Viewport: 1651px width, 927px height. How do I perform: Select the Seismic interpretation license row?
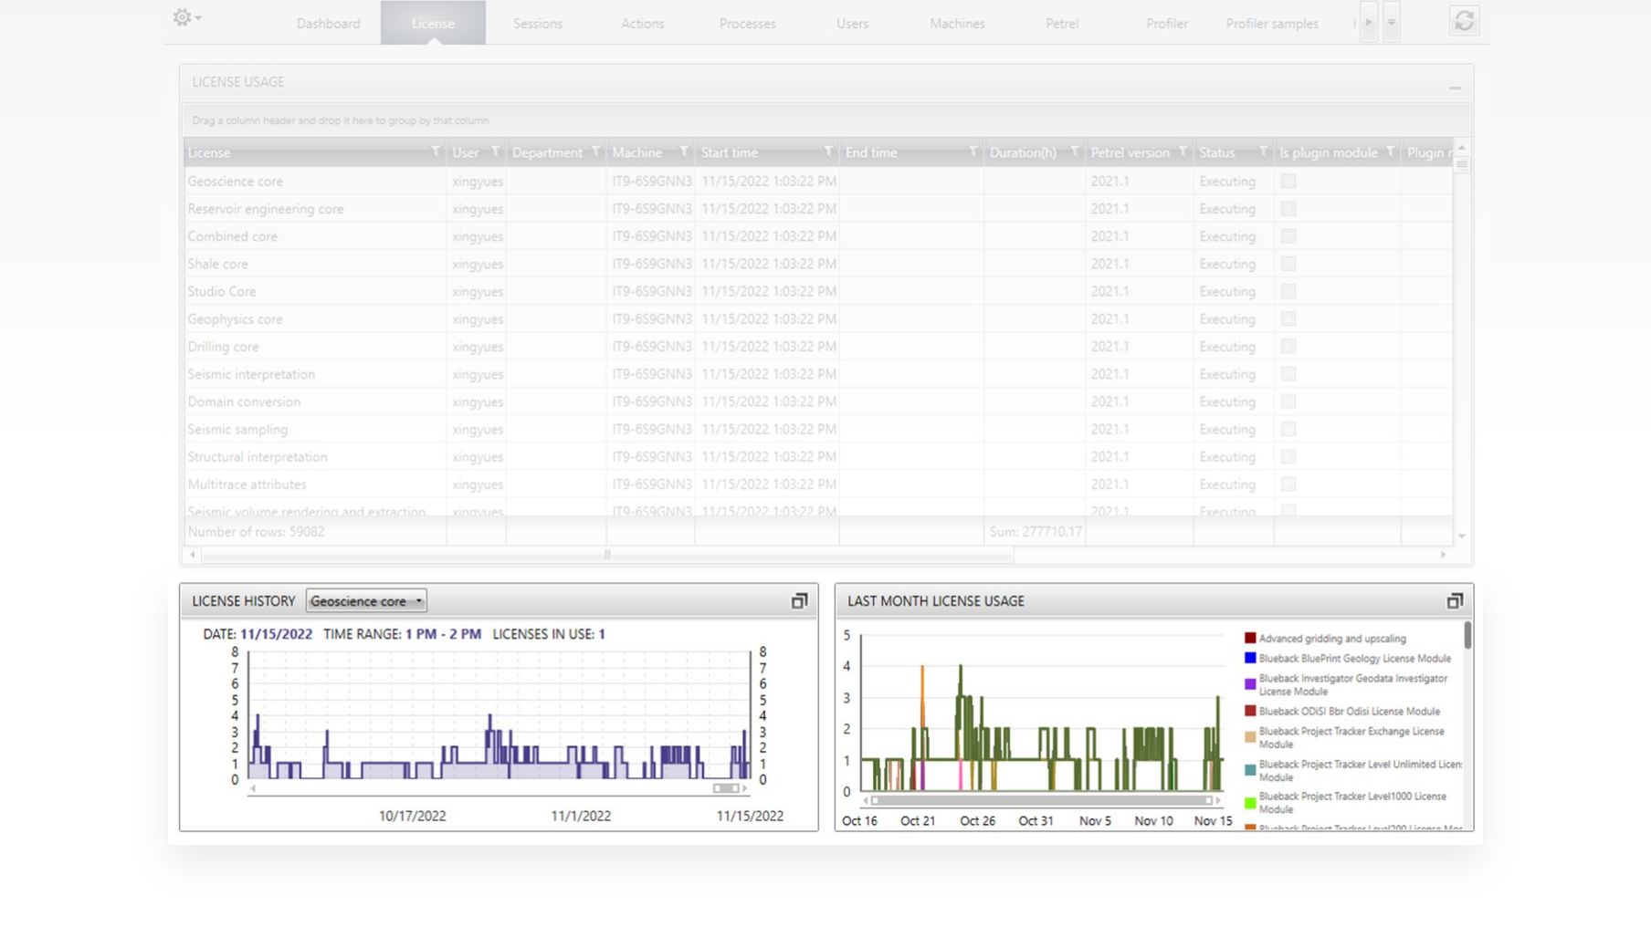[x=251, y=374]
